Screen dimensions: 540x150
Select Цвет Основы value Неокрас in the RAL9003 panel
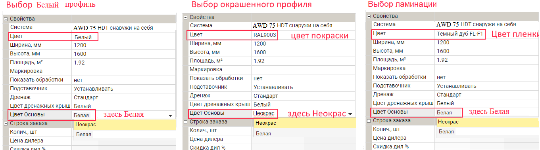[264, 114]
